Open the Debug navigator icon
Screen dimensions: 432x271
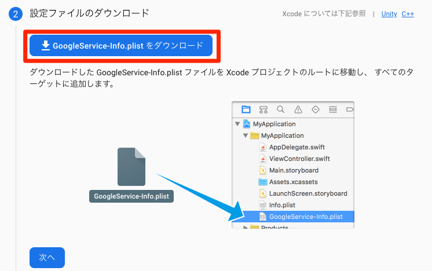point(333,109)
